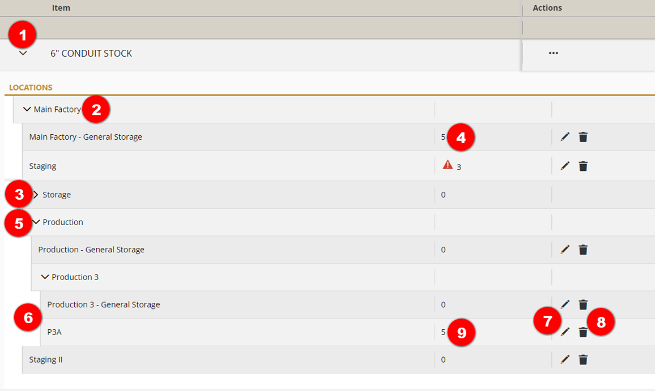Collapse the Production location group
The image size is (655, 391).
[x=36, y=222]
